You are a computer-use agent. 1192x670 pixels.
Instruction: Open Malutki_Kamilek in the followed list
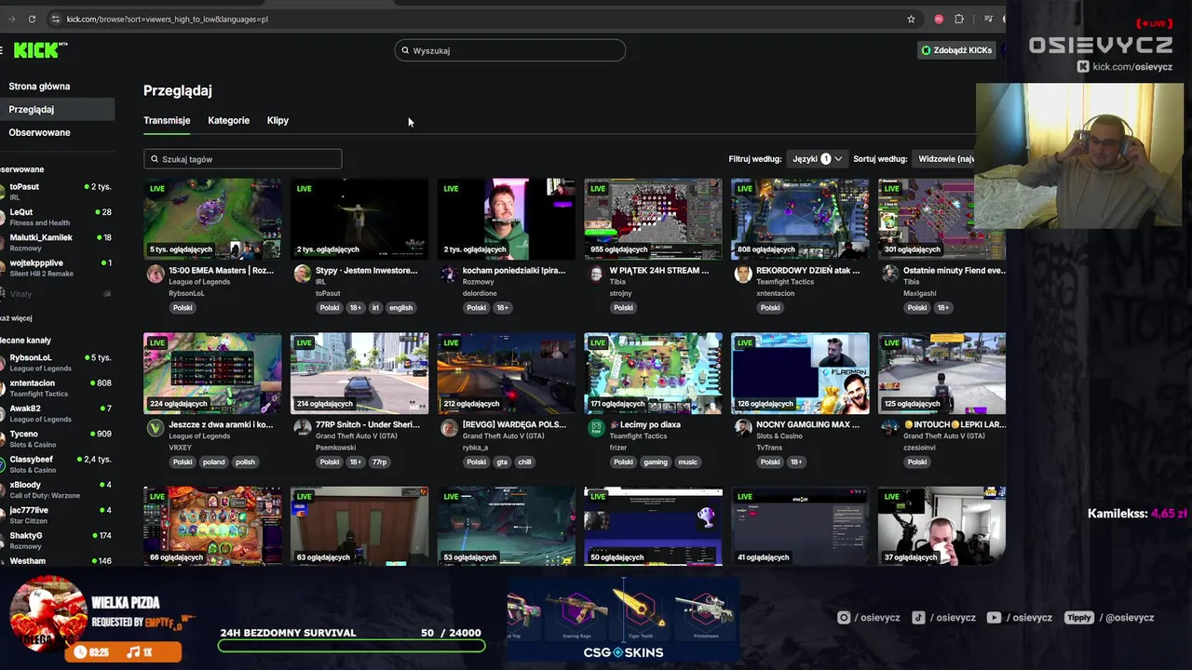tap(56, 242)
